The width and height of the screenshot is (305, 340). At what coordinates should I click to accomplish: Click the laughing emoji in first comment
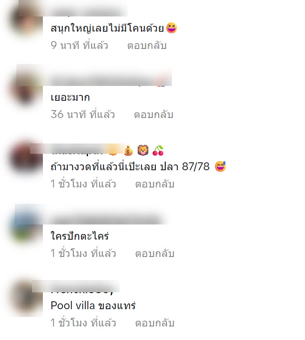pyautogui.click(x=171, y=28)
